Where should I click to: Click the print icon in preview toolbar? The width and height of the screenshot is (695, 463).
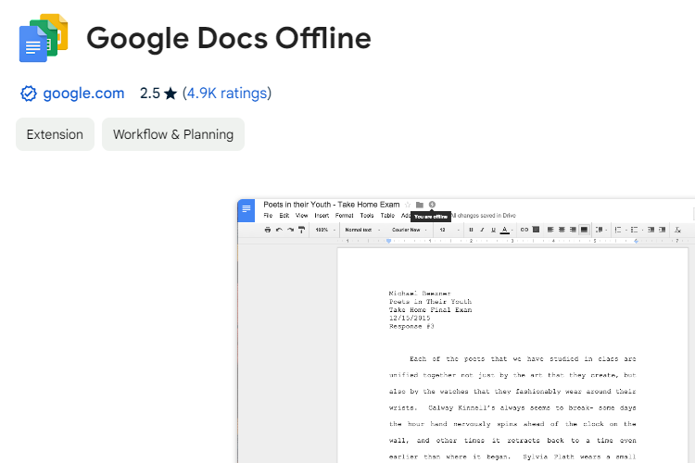267,230
